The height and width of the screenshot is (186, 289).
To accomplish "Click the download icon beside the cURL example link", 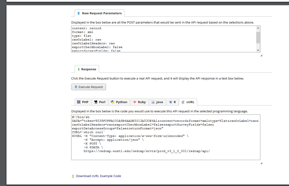I will pyautogui.click(x=72, y=176).
